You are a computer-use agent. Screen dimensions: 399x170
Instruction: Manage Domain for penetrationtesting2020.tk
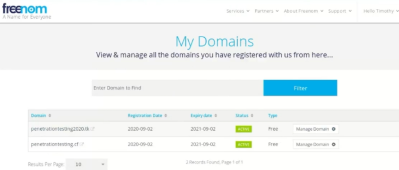(x=315, y=129)
